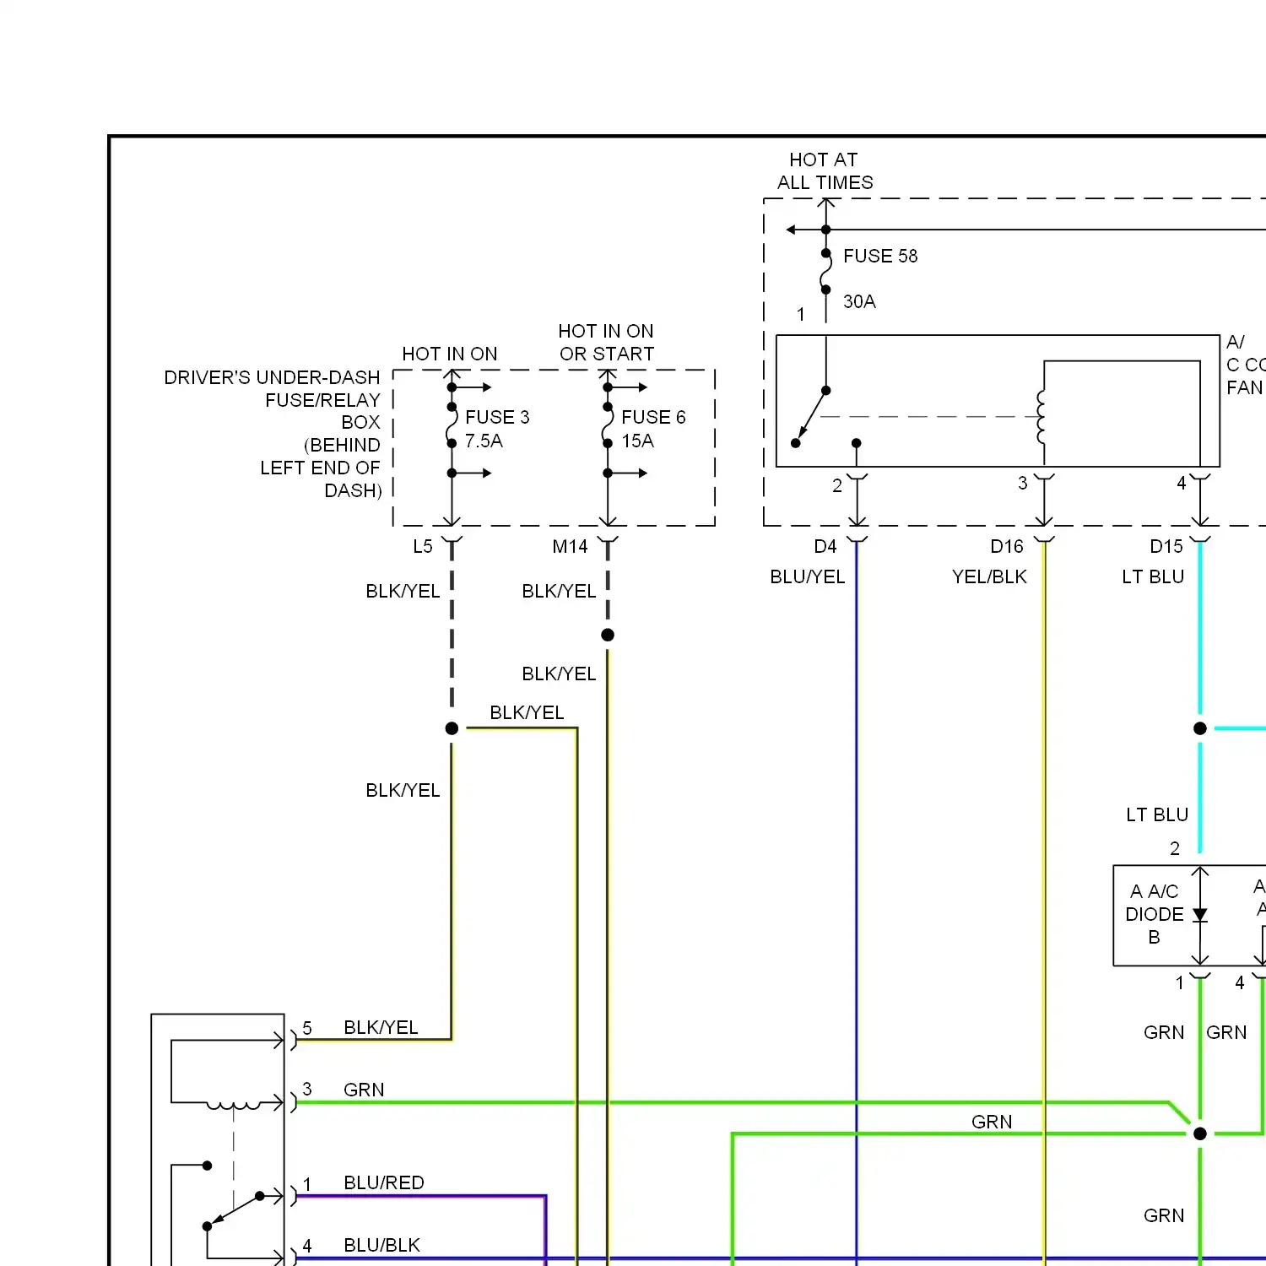This screenshot has width=1266, height=1266.
Task: Click the 'BLK/YEL' label next to pin 5
Action: (381, 1028)
